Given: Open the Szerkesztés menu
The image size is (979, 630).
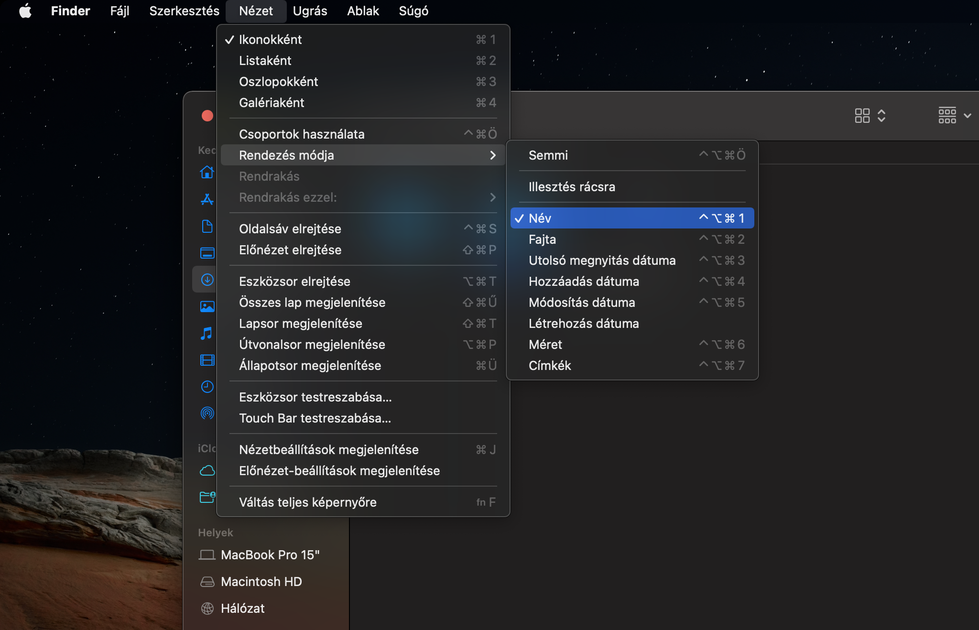Looking at the screenshot, I should 184,11.
